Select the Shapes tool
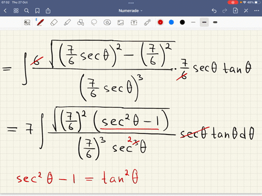Image resolution: width=262 pixels, height=196 pixels. 81,22
